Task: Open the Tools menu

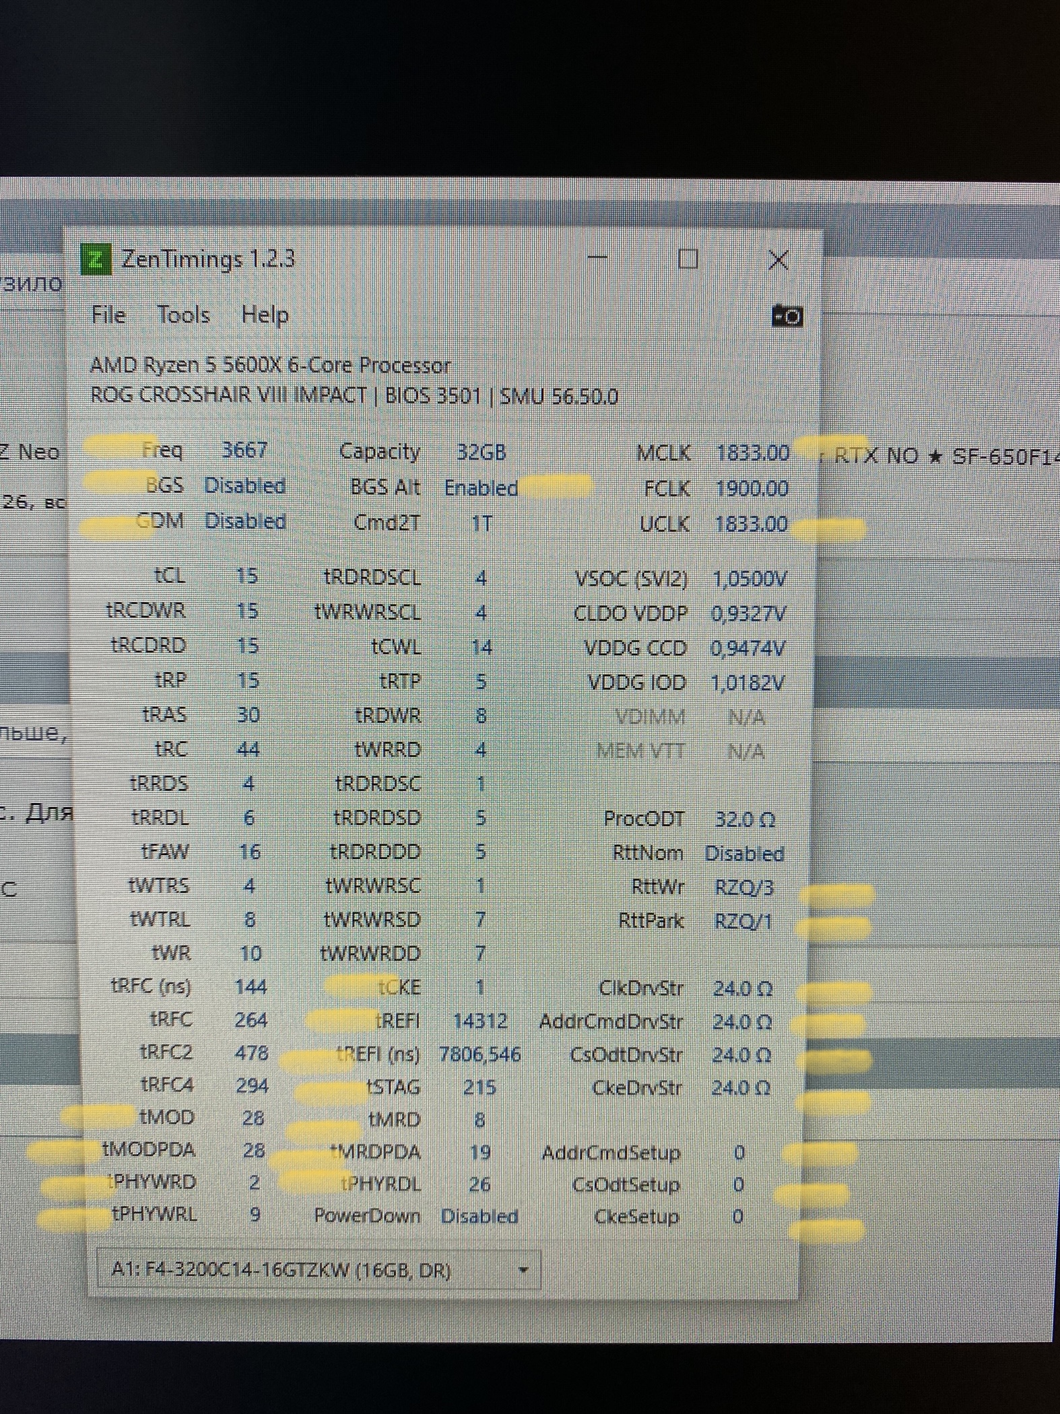Action: (183, 314)
